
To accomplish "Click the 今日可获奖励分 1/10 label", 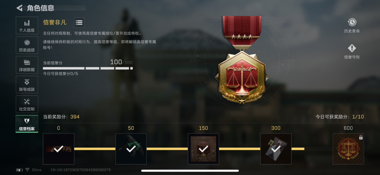I will pos(340,117).
